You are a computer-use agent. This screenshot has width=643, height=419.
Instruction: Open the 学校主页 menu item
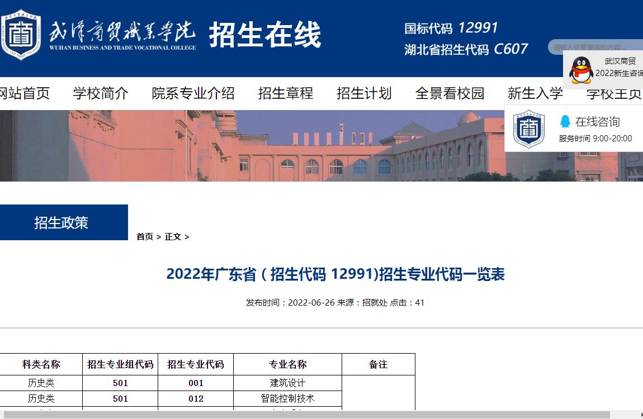point(614,94)
